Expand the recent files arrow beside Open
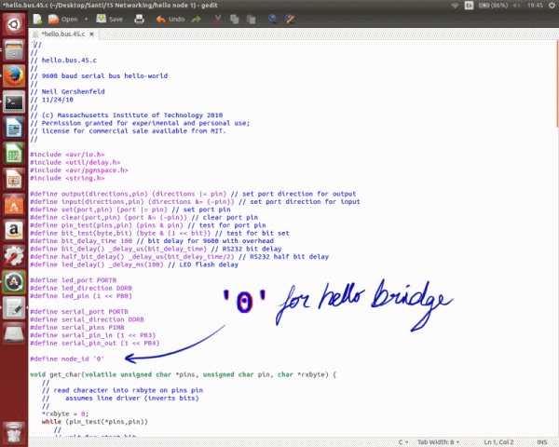The width and height of the screenshot is (559, 447). pos(86,20)
